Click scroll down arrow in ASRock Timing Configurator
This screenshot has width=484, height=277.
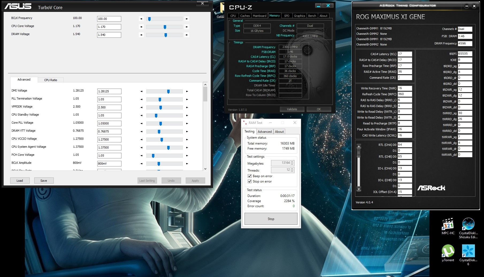coord(359,189)
